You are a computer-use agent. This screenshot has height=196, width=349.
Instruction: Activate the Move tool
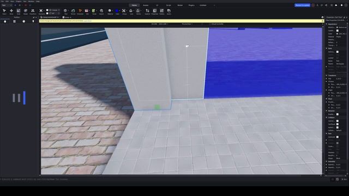11,11
